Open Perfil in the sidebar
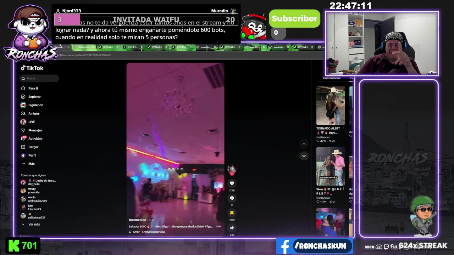The height and width of the screenshot is (255, 454). point(32,155)
